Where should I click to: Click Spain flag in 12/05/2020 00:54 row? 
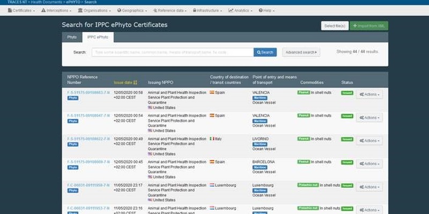(212, 116)
